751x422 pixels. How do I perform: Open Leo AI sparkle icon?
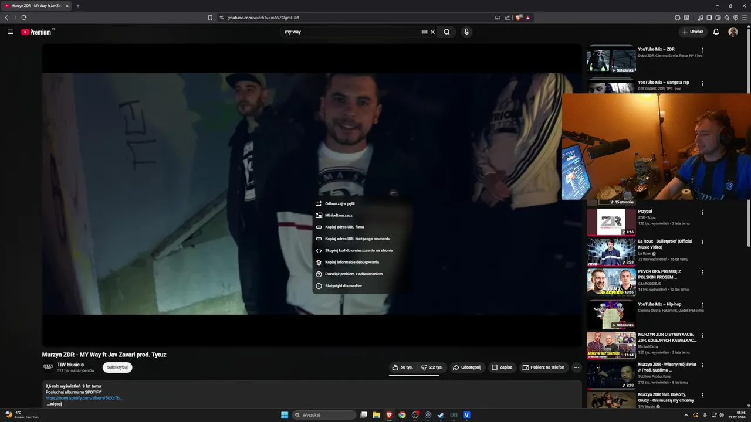coord(727,18)
